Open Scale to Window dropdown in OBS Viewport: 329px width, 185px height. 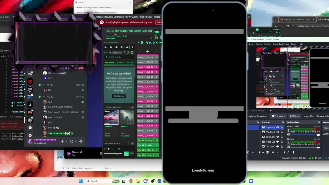261,110
